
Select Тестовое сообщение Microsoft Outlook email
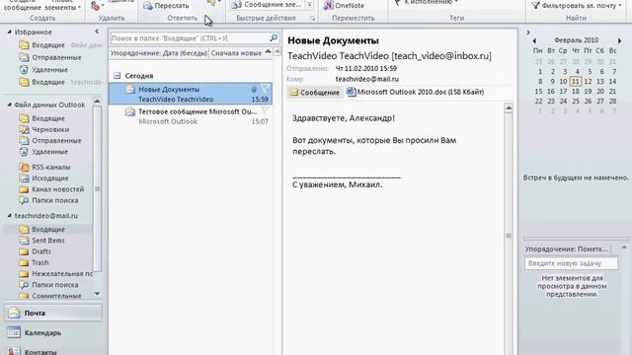(191, 116)
